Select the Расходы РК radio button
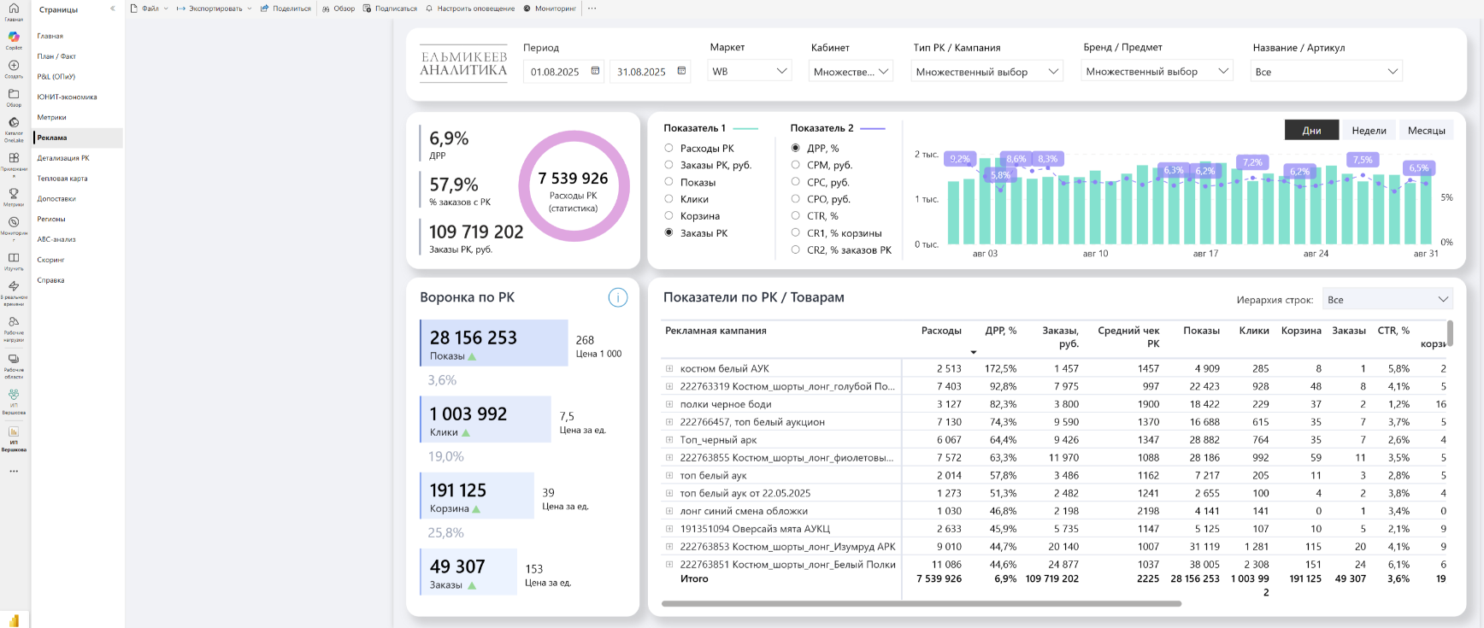Screen dimensions: 1484x628 (x=668, y=148)
